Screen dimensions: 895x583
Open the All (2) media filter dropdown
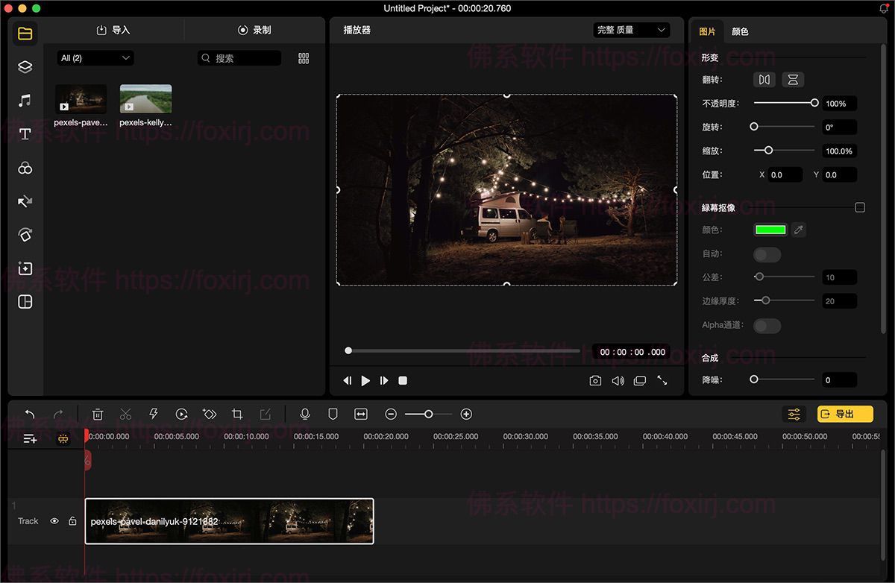[x=95, y=57]
